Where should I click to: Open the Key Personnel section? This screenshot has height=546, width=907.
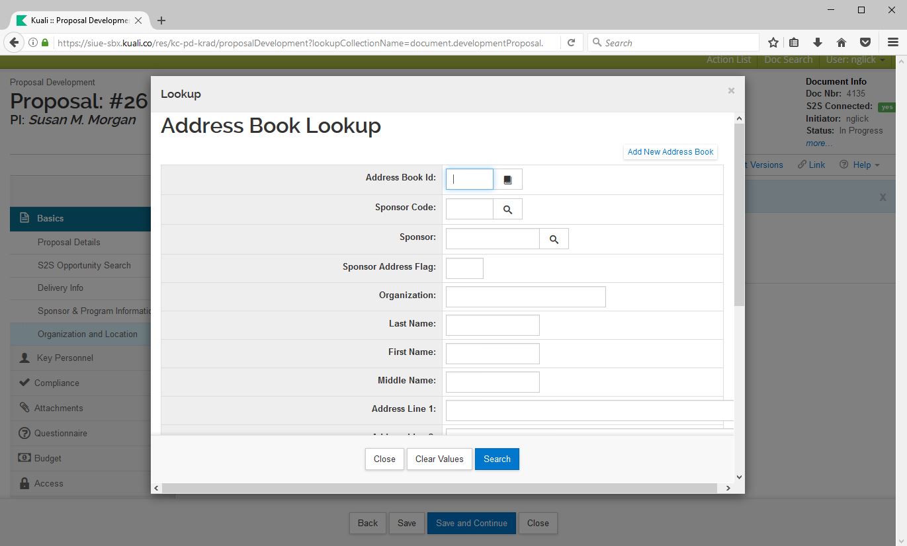pos(65,358)
